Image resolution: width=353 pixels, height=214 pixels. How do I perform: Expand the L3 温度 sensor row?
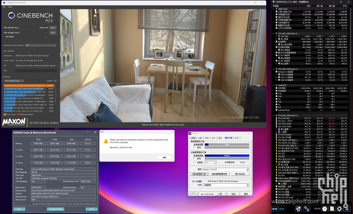276,132
